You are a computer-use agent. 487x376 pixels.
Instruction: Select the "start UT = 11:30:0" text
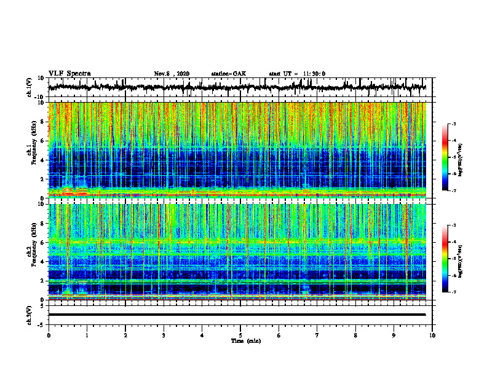point(297,74)
